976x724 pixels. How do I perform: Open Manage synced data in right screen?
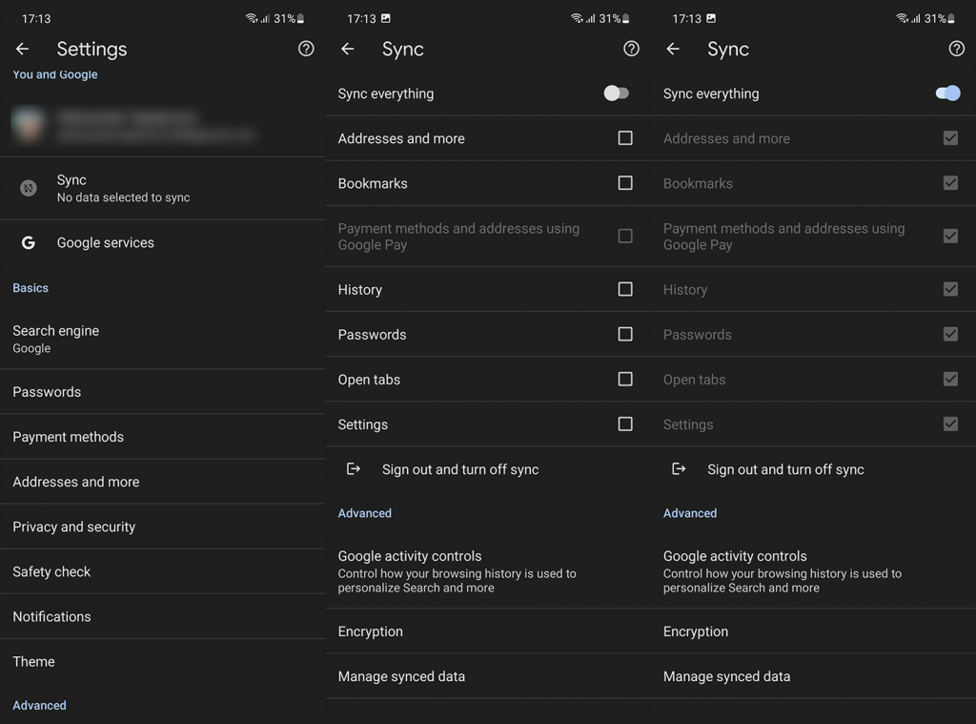coord(814,676)
